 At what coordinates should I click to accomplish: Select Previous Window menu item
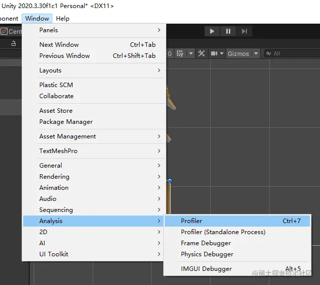coord(94,56)
